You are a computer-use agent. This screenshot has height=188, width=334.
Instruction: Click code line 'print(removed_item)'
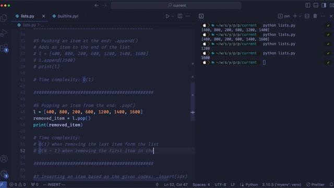coord(58,125)
